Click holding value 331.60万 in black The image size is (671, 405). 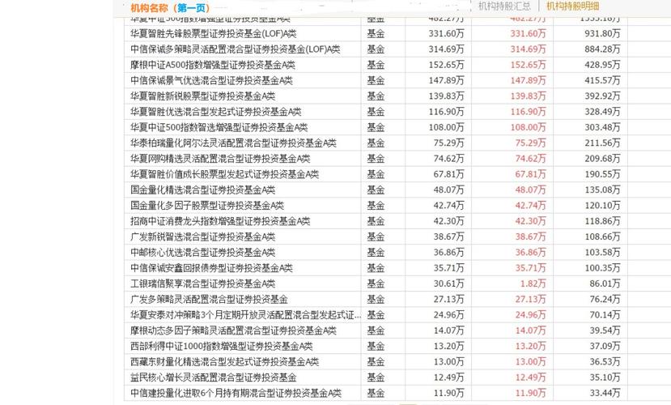[446, 33]
